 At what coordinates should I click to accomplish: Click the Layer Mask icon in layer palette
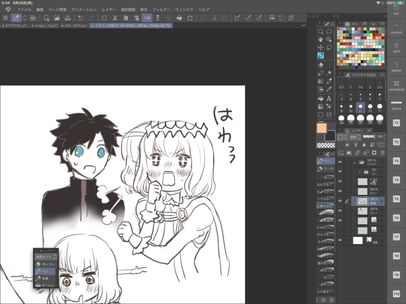(x=374, y=153)
